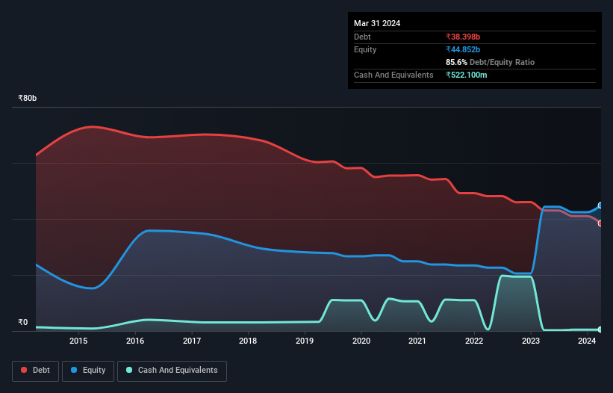
Task: Click the ₹522.100m cash value
Action: [x=467, y=75]
